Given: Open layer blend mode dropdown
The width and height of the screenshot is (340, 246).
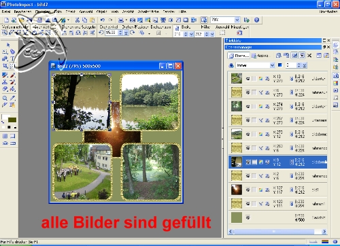Looking at the screenshot, I should pos(272,65).
